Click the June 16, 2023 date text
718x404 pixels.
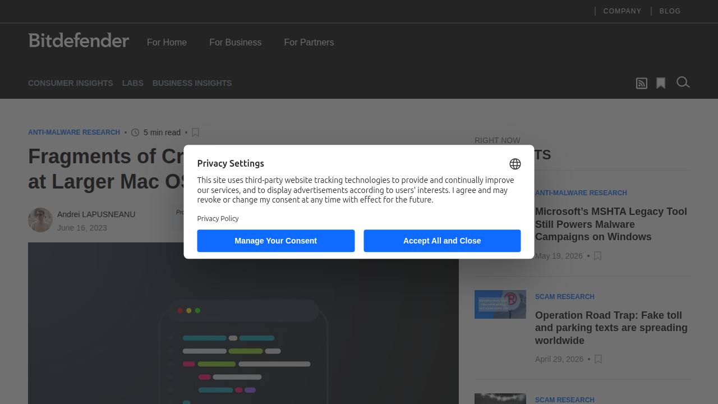tap(82, 228)
